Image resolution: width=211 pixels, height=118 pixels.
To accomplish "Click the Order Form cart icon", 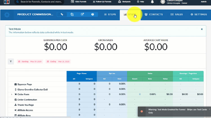I will [15, 94].
